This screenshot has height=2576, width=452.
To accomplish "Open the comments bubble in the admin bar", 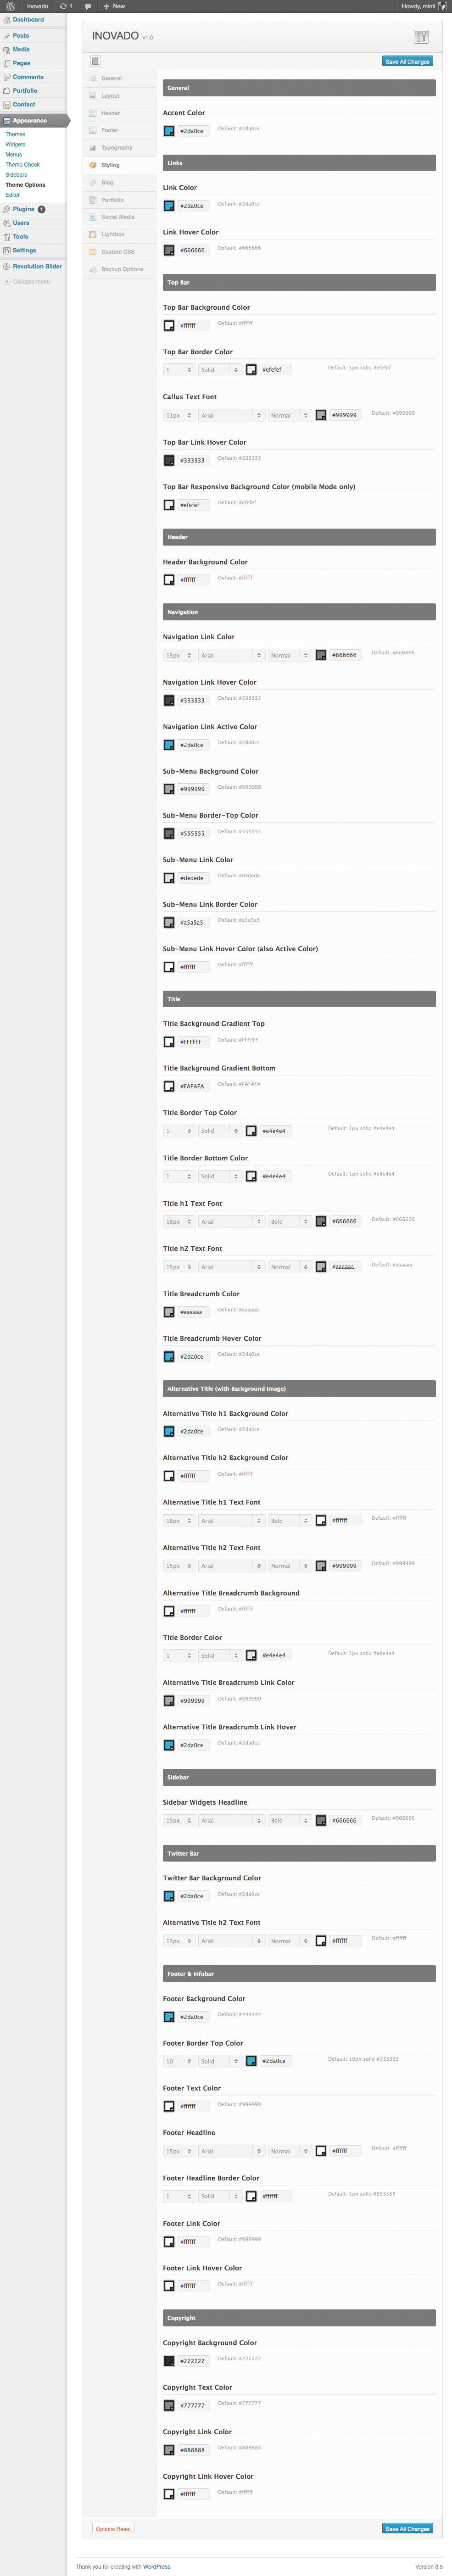I will 88,6.
